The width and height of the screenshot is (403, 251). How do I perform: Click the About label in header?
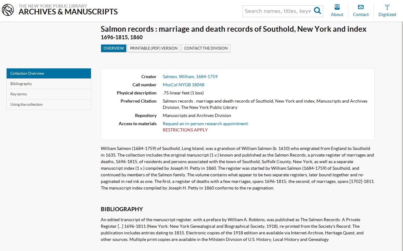[x=337, y=14]
